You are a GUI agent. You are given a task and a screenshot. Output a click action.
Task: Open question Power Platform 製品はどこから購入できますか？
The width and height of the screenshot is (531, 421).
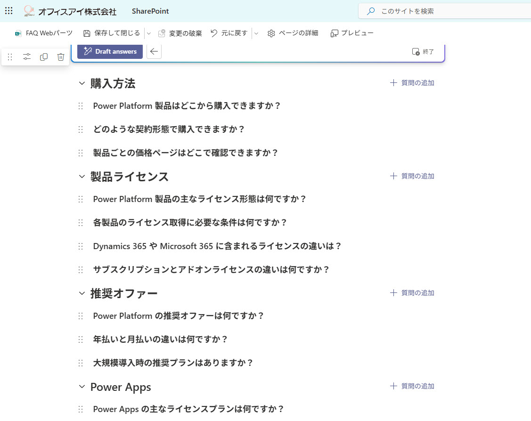click(x=187, y=106)
